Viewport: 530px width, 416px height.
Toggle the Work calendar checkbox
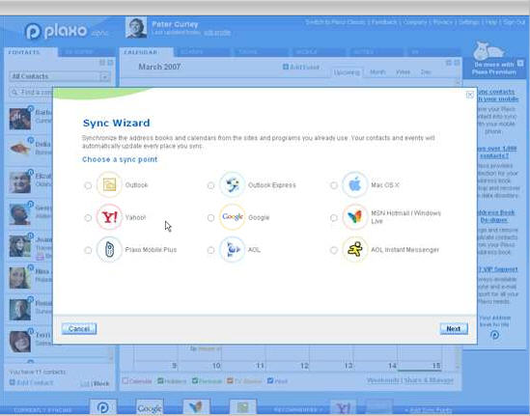[x=270, y=381]
